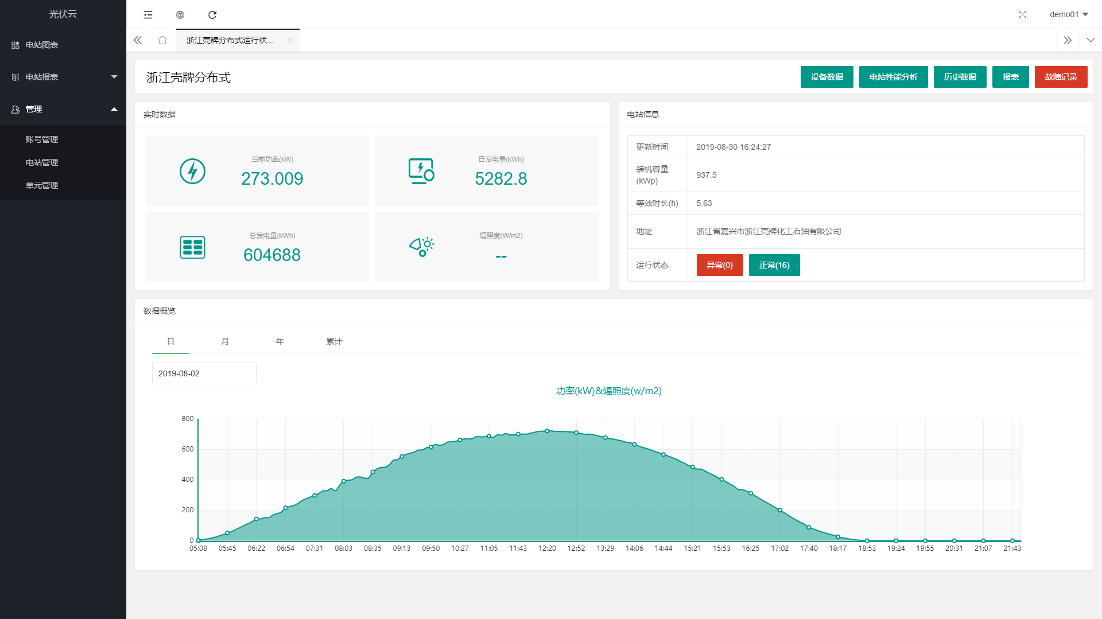Image resolution: width=1102 pixels, height=619 pixels.
Task: Open 账号管理 in the sidebar
Action: (x=42, y=139)
